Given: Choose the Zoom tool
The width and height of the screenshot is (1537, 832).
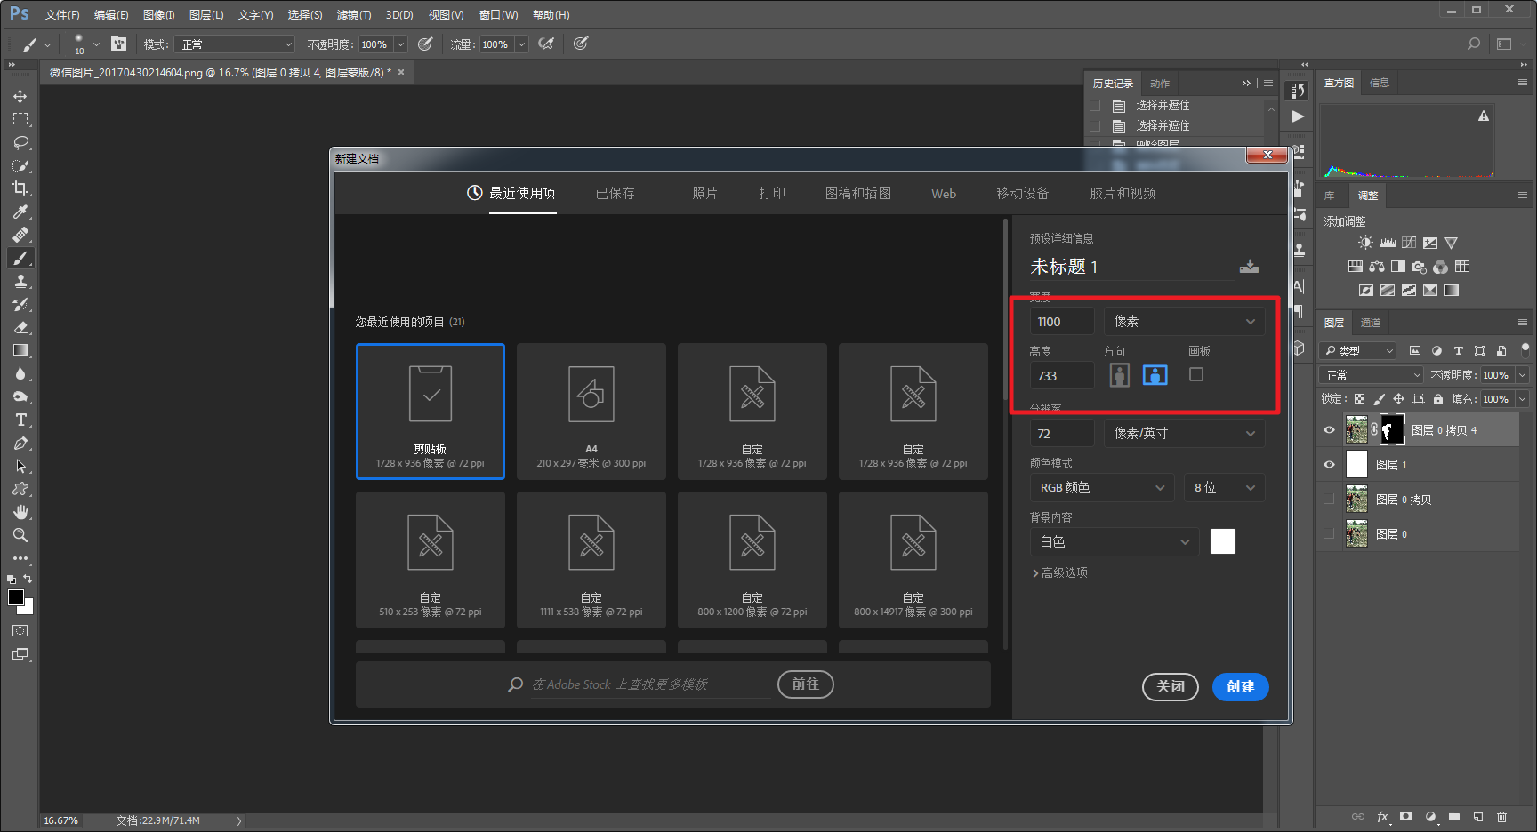Looking at the screenshot, I should point(20,535).
